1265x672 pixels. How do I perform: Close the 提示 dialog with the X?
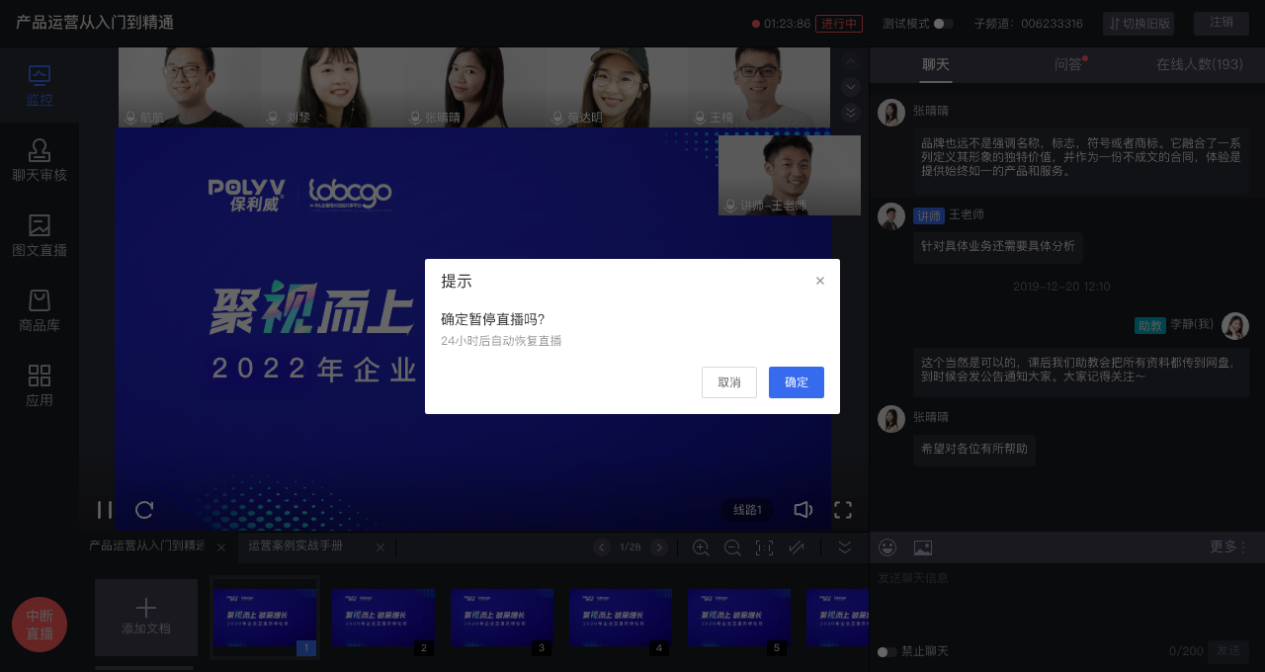click(820, 281)
